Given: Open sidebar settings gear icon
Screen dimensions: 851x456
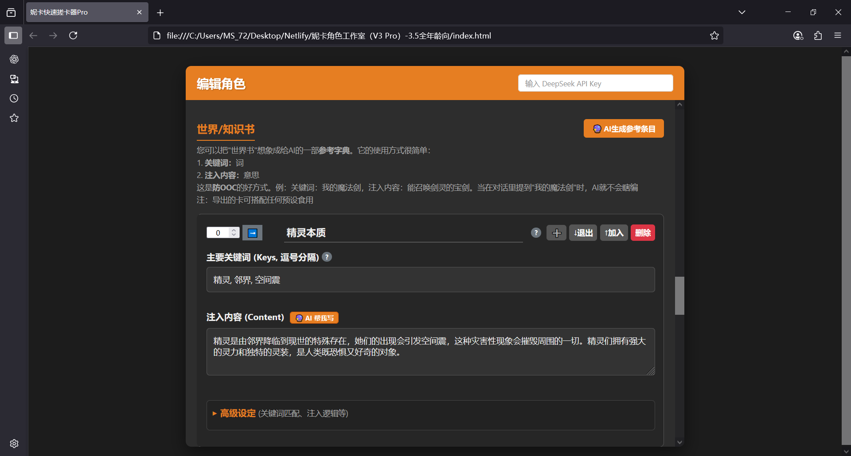Looking at the screenshot, I should pos(14,444).
